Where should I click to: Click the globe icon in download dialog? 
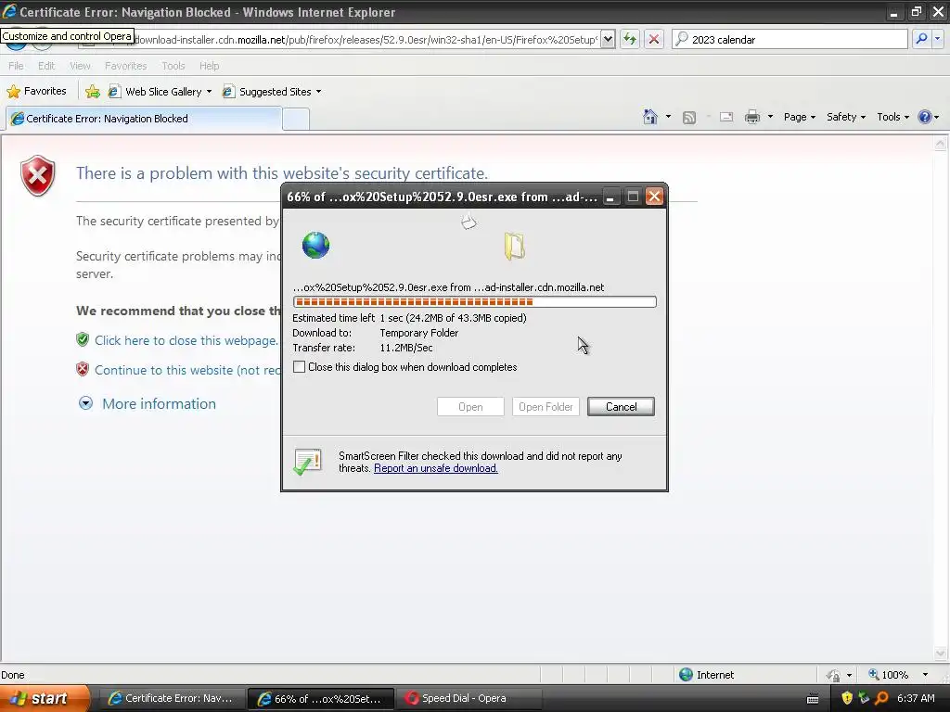(x=315, y=245)
